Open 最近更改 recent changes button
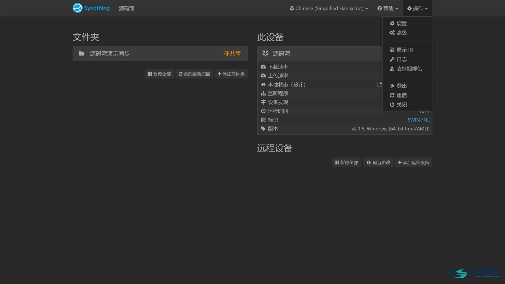505x284 pixels. [378, 163]
